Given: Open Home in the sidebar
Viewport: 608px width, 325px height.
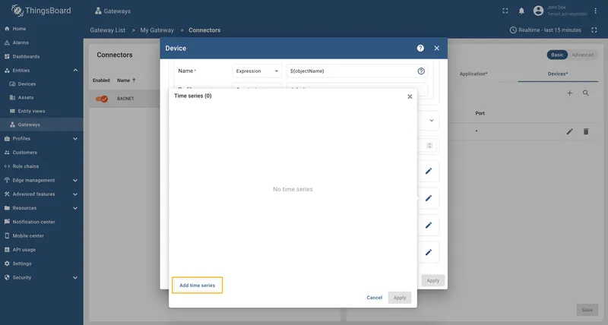Looking at the screenshot, I should tap(42, 29).
